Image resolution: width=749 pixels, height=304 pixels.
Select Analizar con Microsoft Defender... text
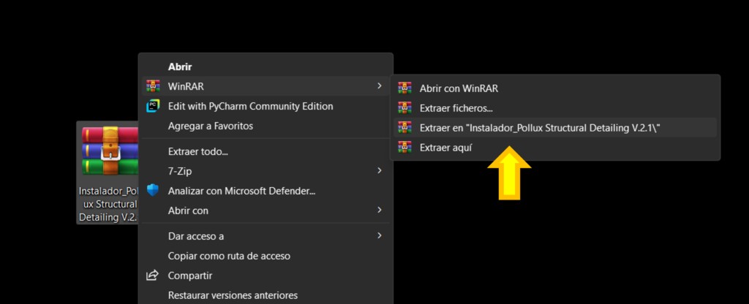(241, 191)
